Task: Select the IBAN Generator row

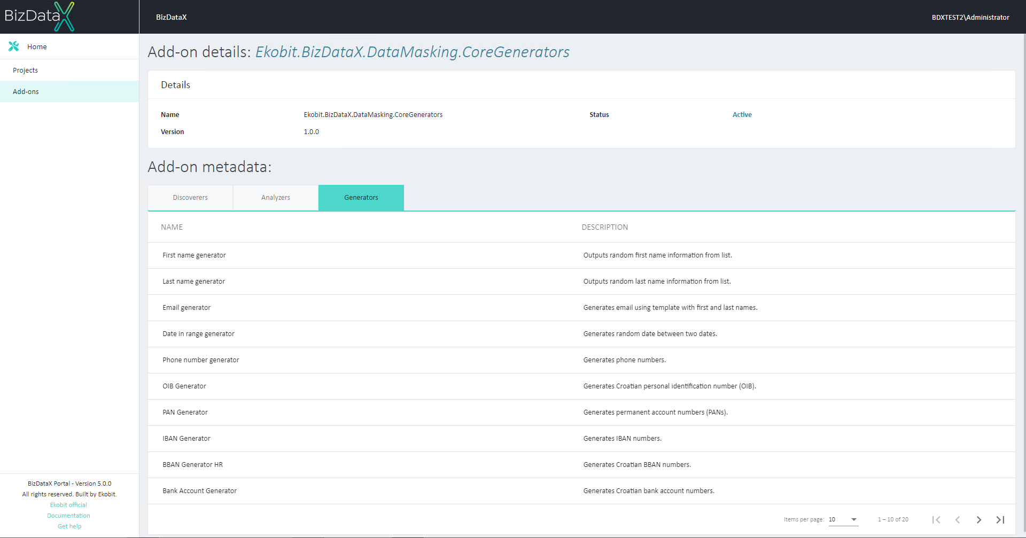Action: [581, 439]
